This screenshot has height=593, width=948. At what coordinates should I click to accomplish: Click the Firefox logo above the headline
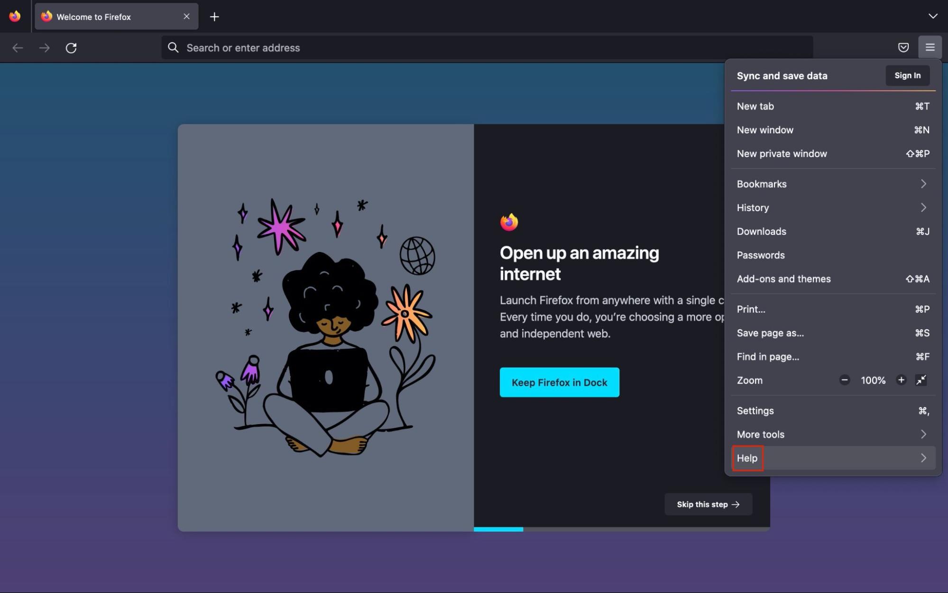pos(509,222)
